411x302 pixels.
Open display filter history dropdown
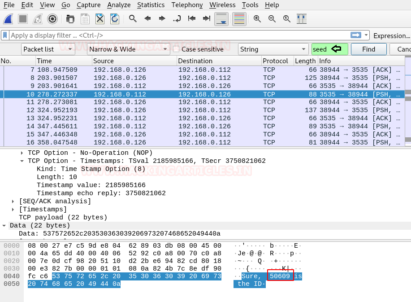366,35
